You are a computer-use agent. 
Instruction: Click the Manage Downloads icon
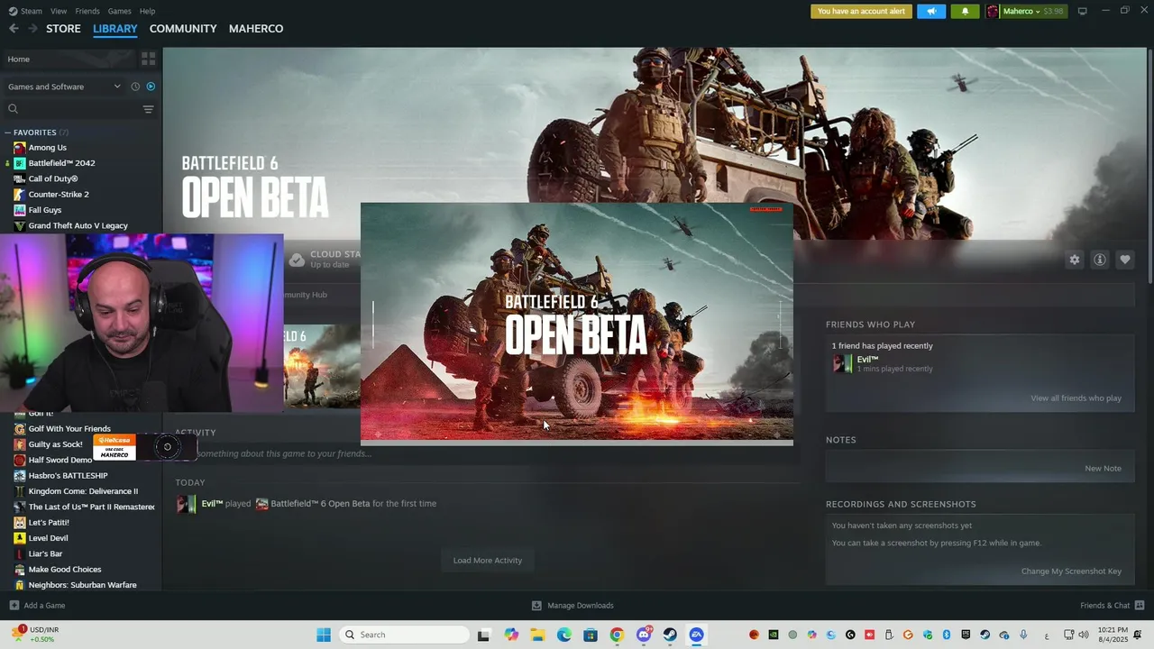tap(536, 606)
